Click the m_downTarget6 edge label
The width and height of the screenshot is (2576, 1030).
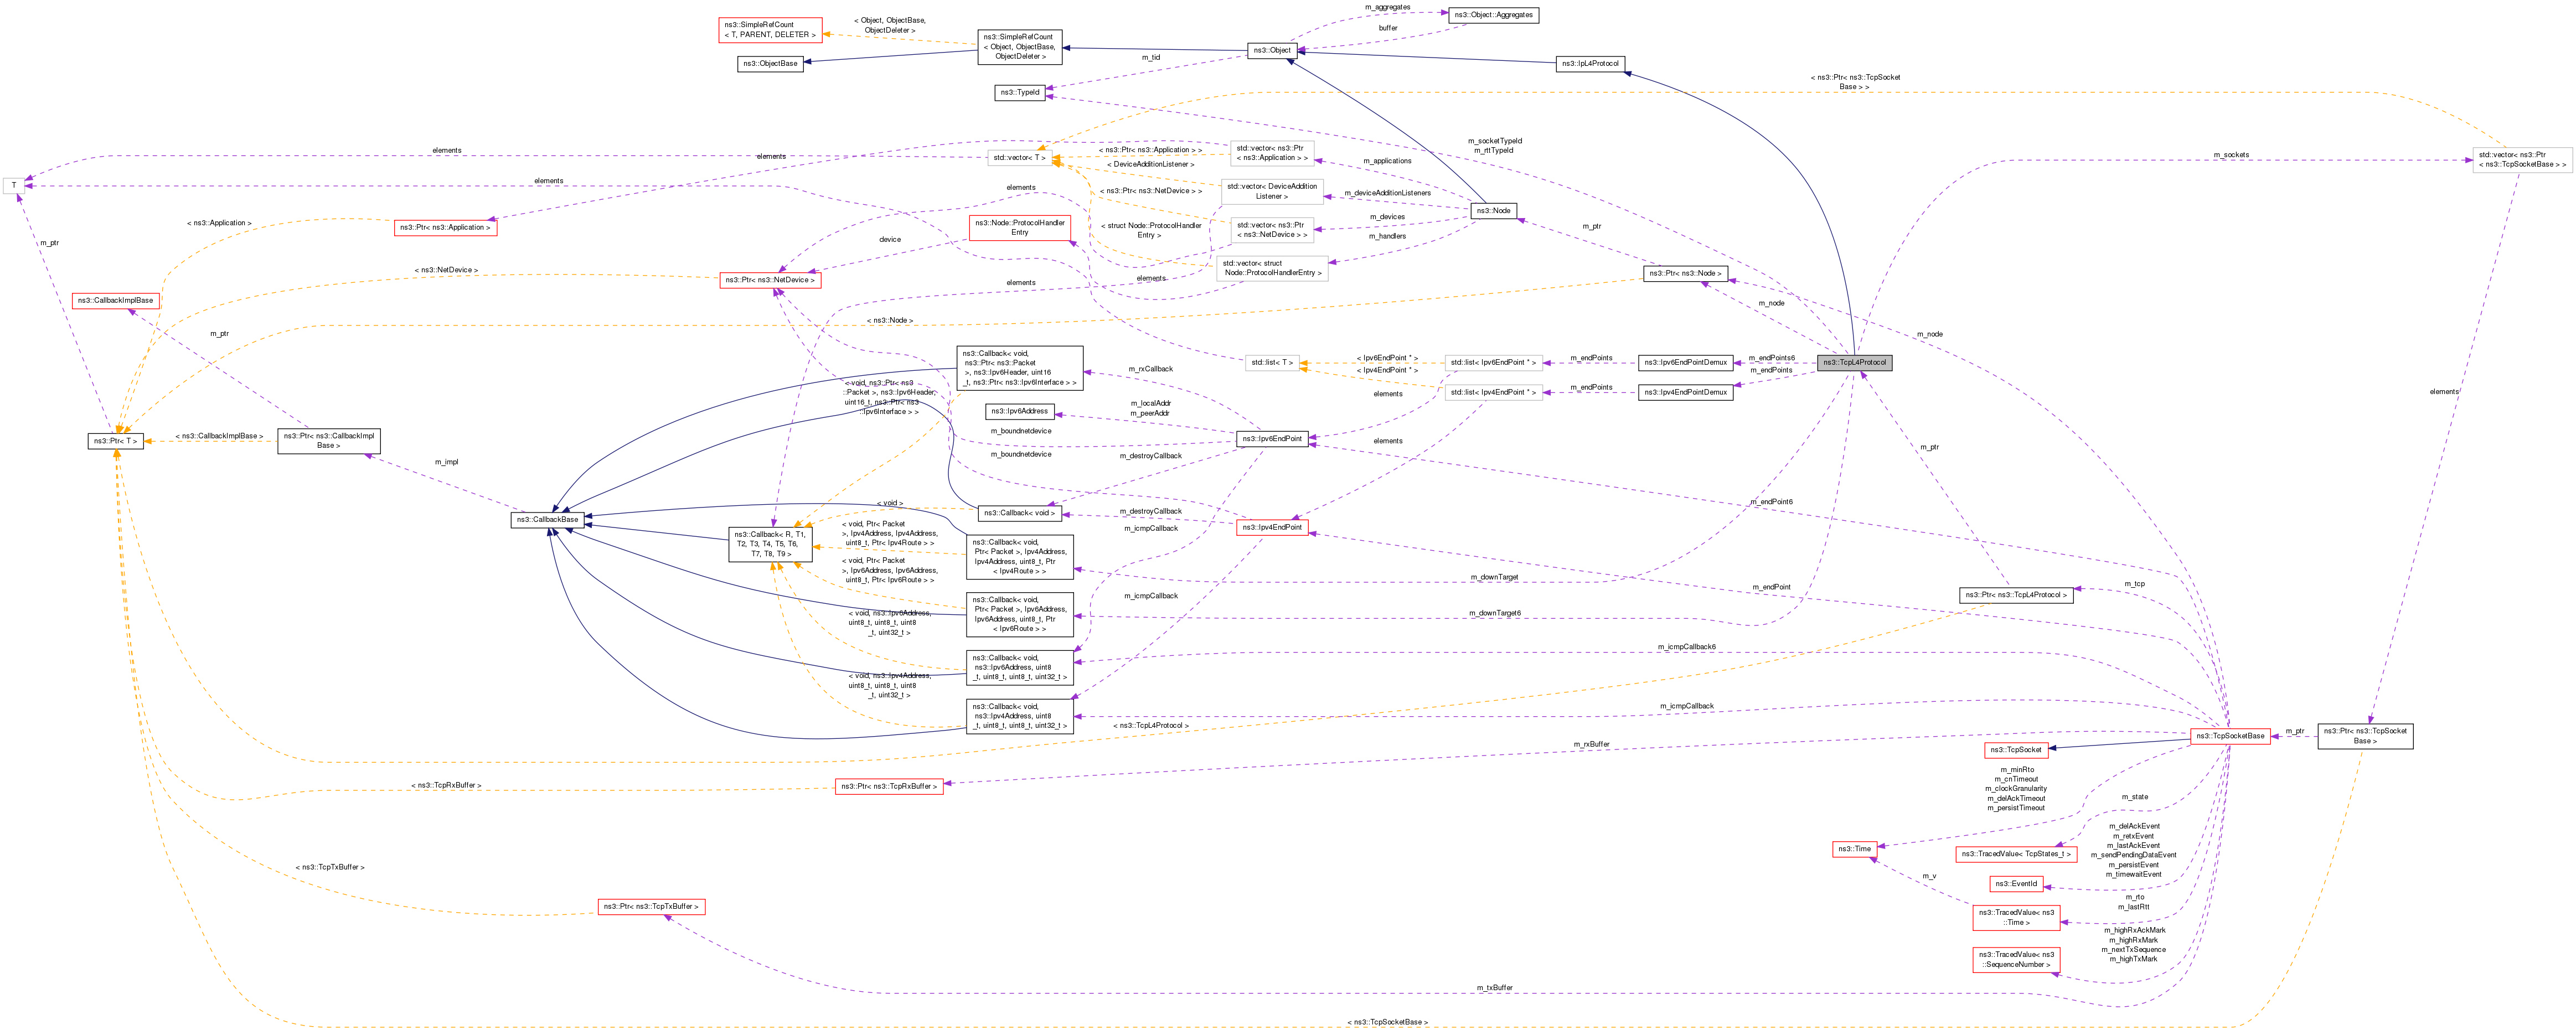[x=1494, y=613]
